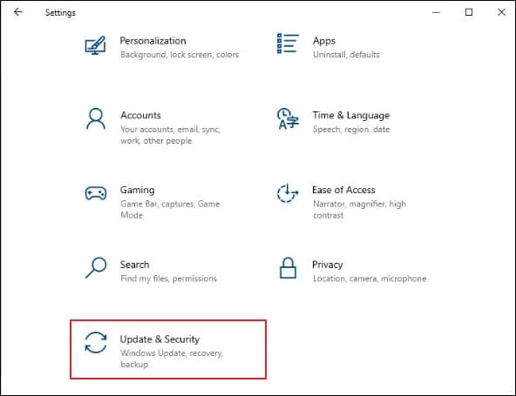
Task: Go back using the arrow in title bar
Action: coord(18,12)
